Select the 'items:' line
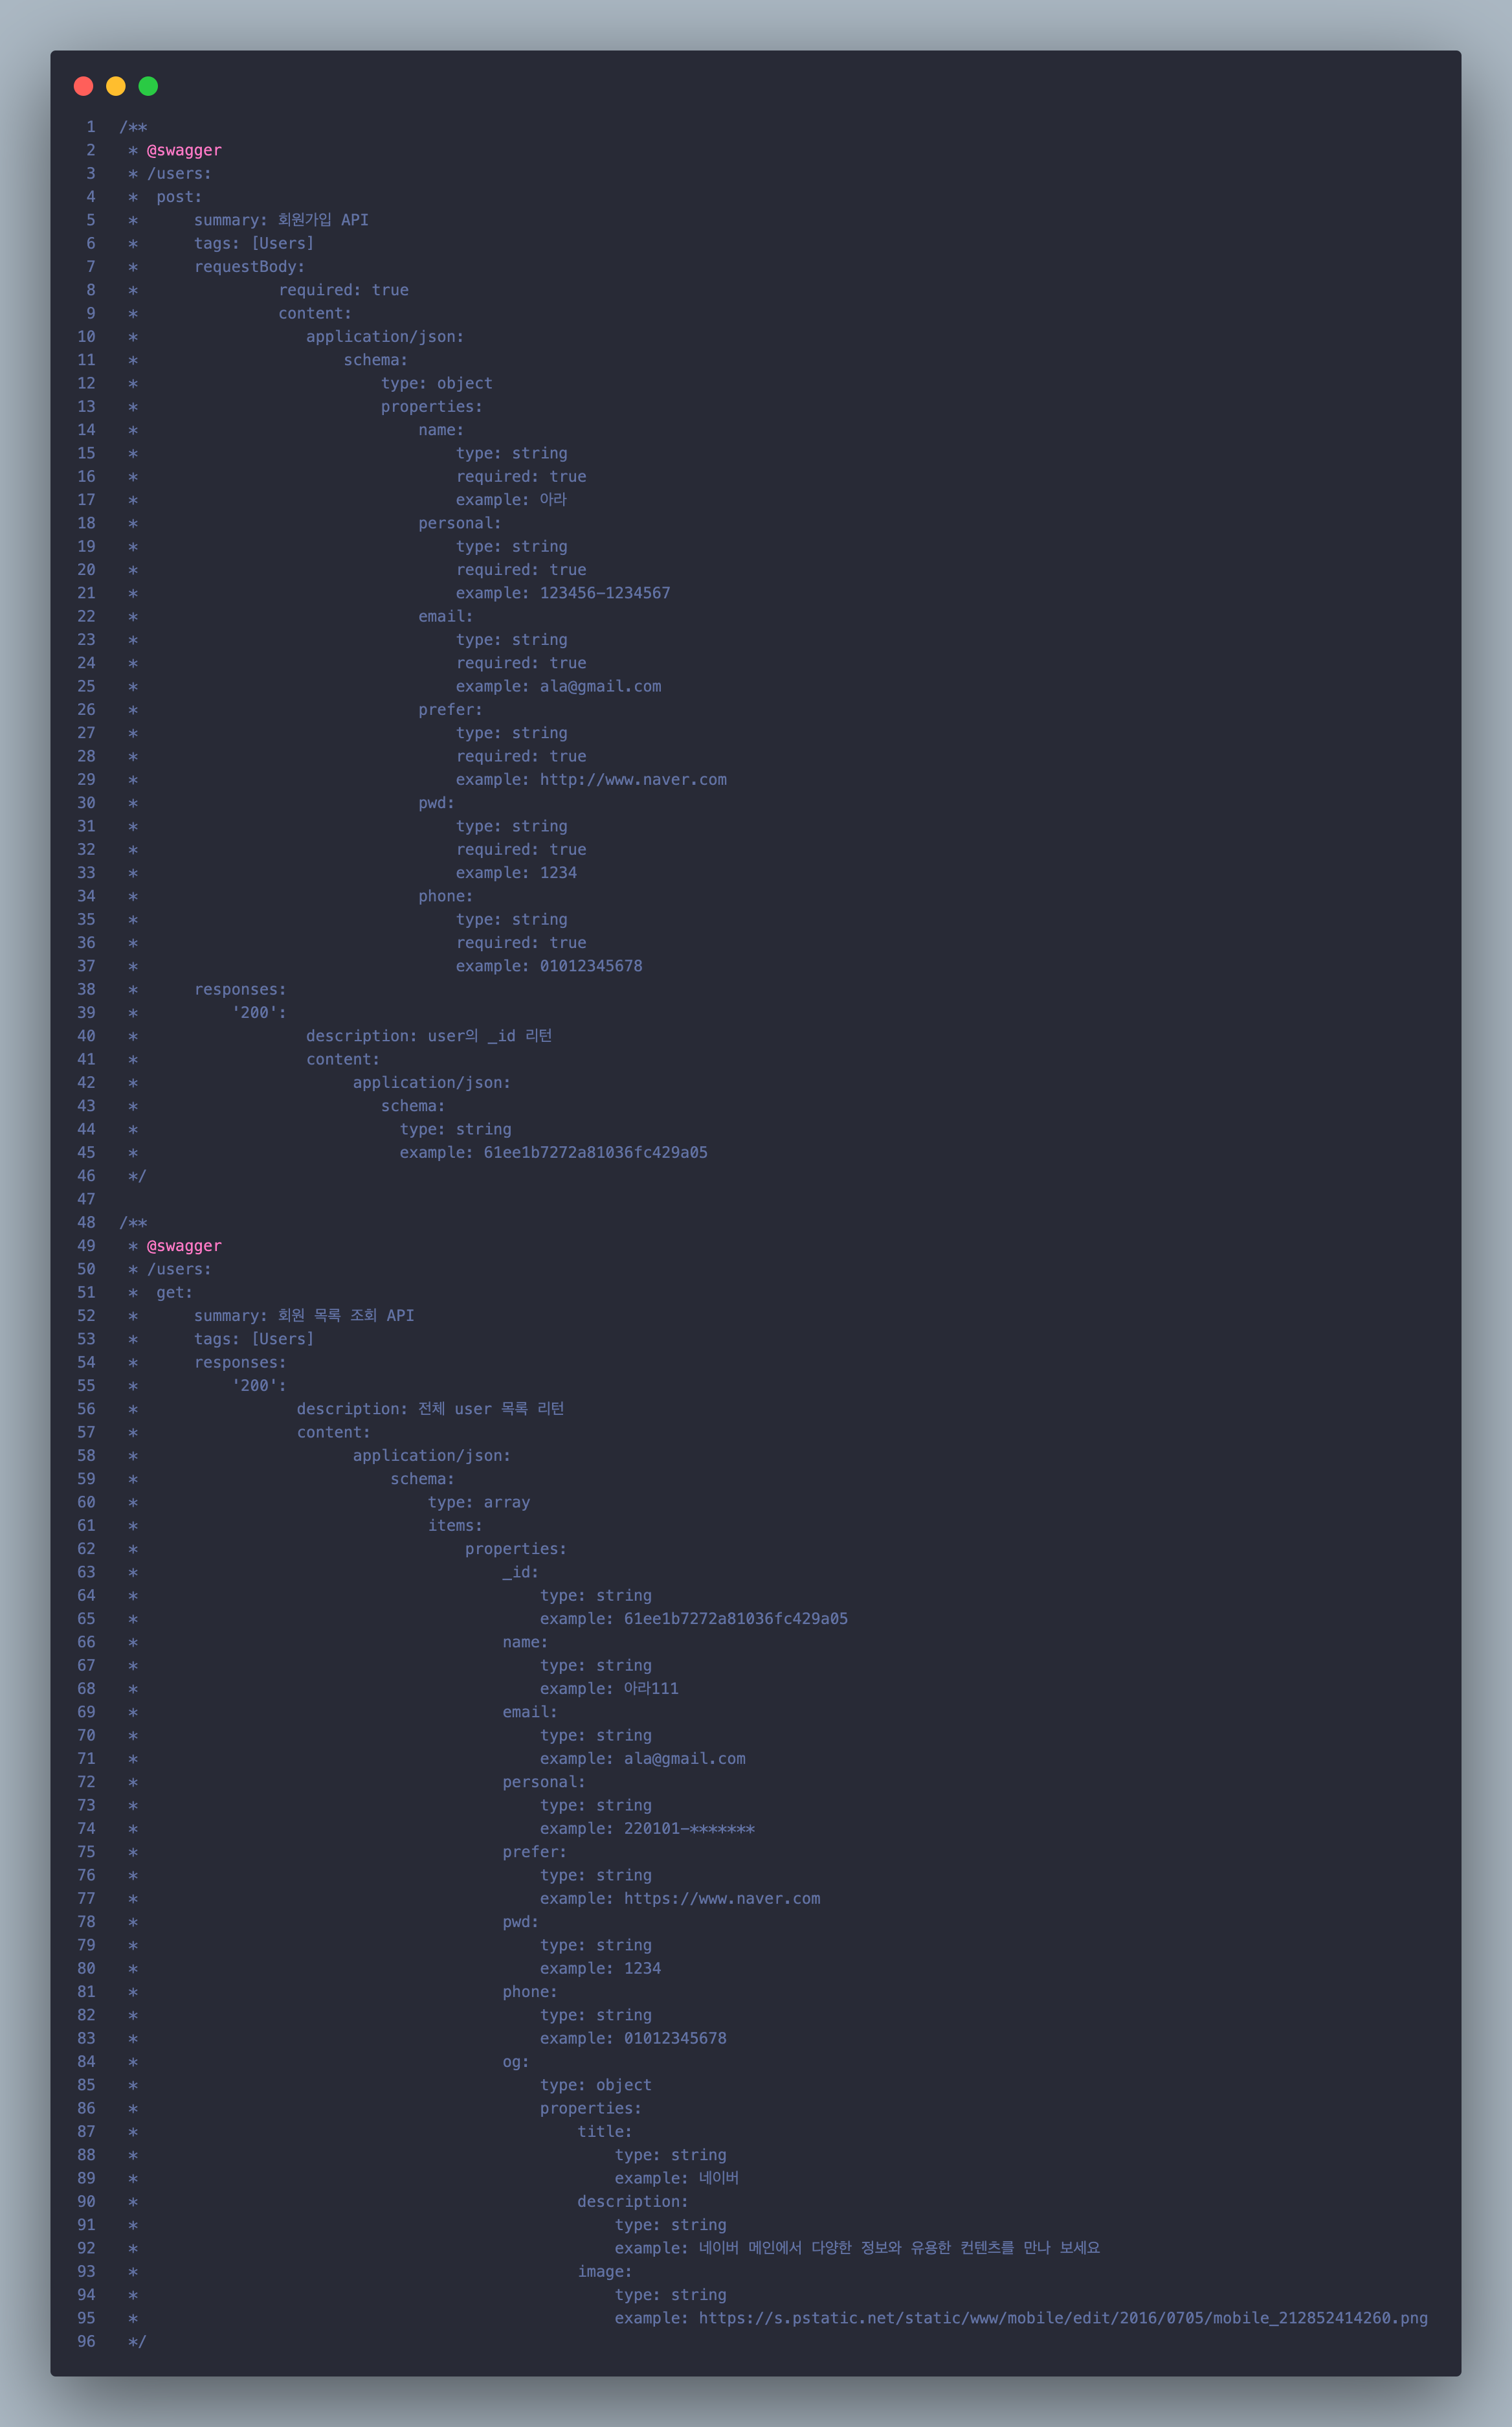 tap(455, 1526)
